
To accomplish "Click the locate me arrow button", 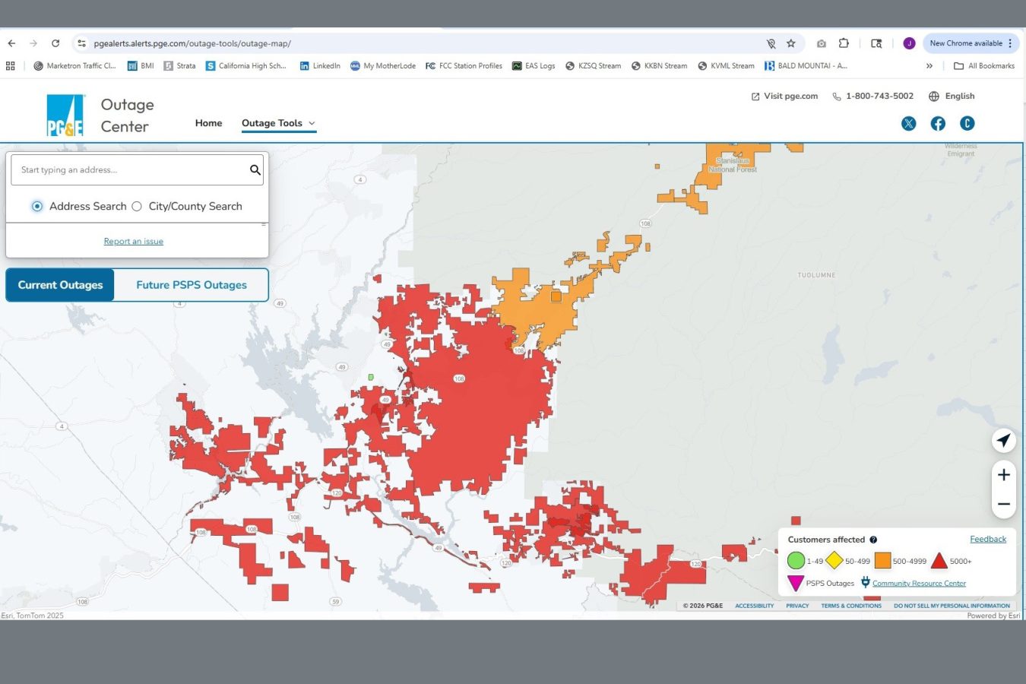I will pos(1003,441).
